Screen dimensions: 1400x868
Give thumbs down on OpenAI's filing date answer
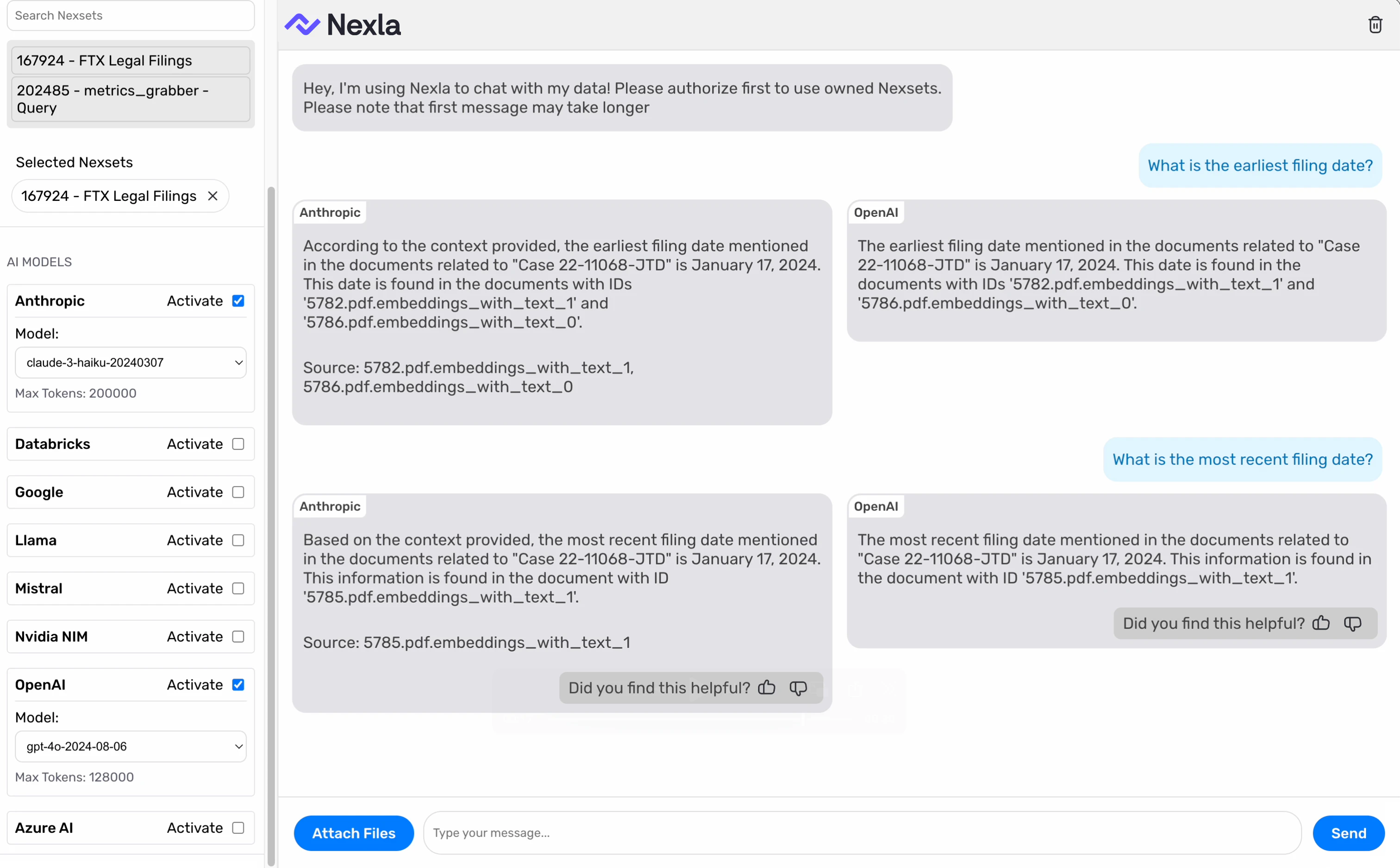coord(1353,624)
